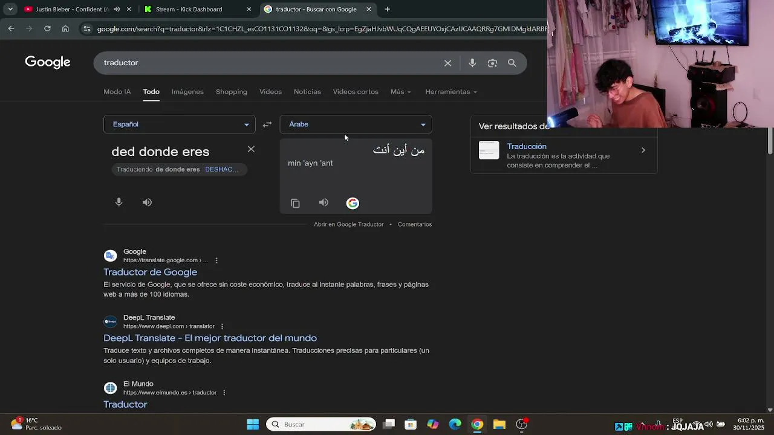
Task: Open more options for the DeepL Translate result
Action: click(x=222, y=326)
